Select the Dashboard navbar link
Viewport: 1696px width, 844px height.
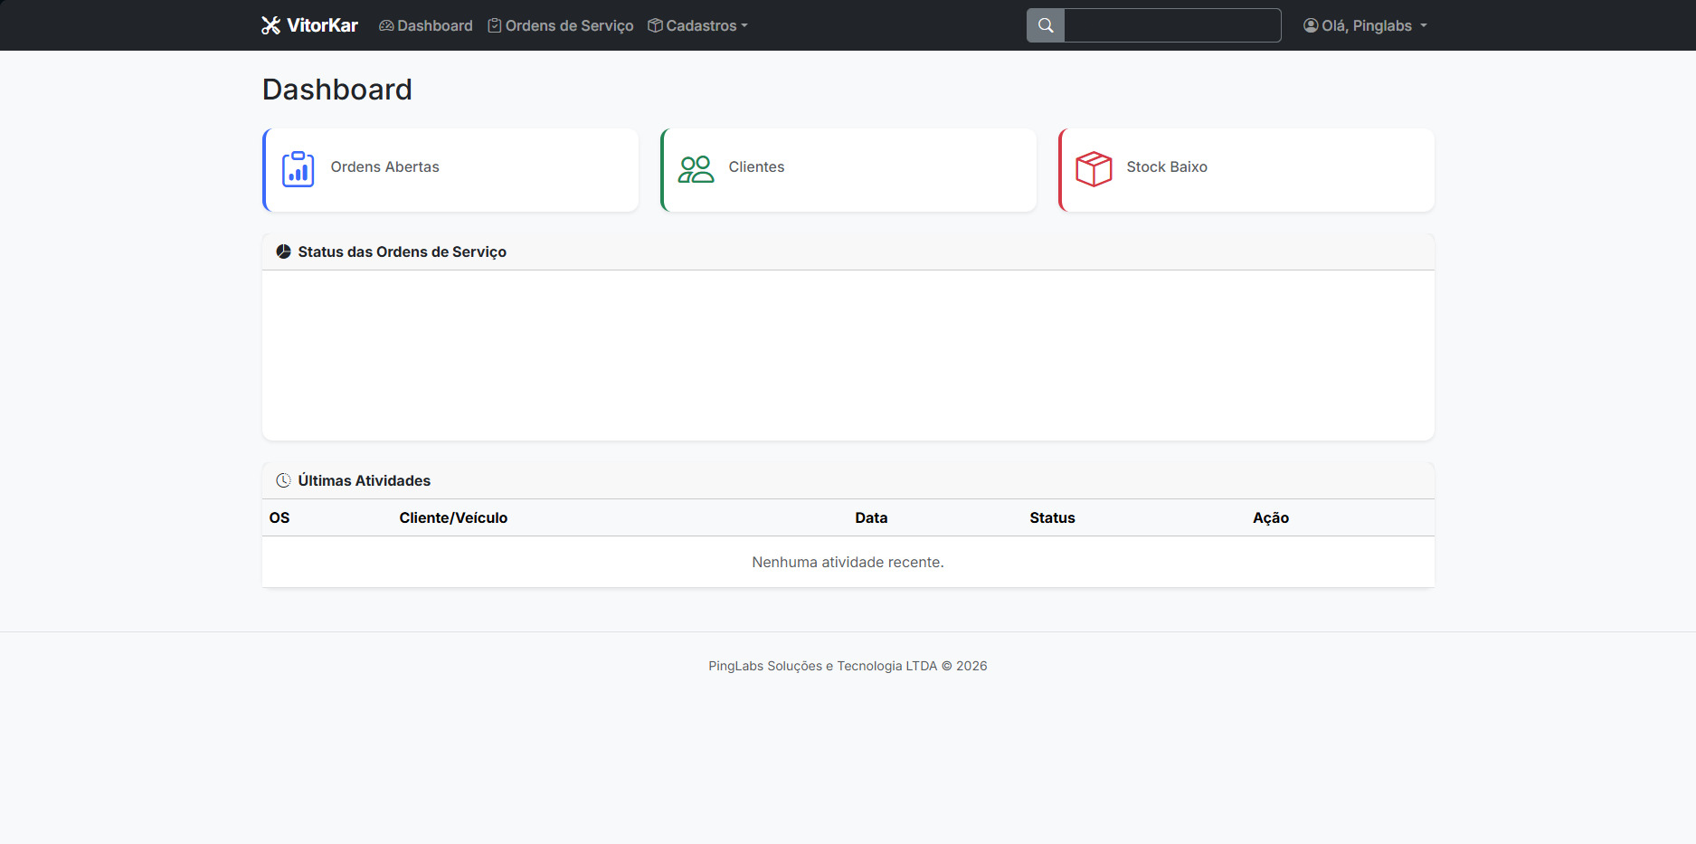coord(434,25)
